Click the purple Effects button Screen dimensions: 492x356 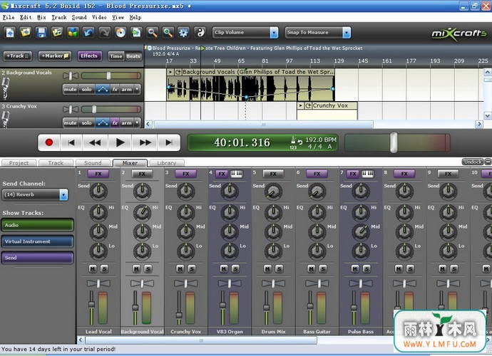(x=89, y=56)
